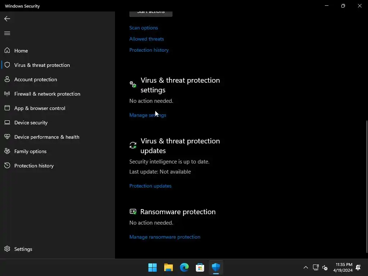Open Device performance & health
Screen dimensions: 368x276
tap(57, 137)
